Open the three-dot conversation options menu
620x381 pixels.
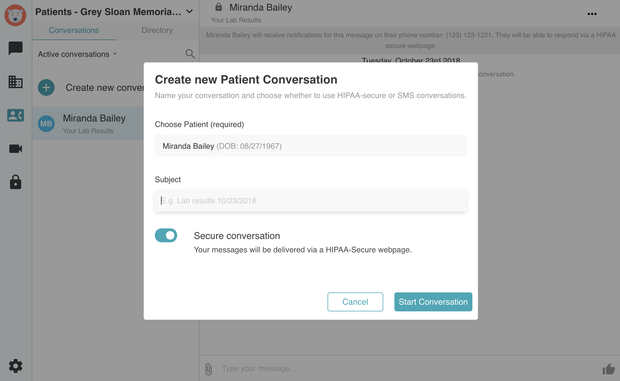click(592, 14)
